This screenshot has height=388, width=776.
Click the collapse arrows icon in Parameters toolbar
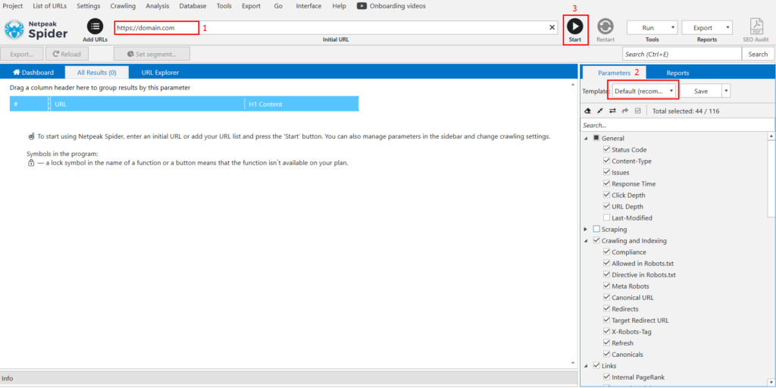pyautogui.click(x=600, y=111)
